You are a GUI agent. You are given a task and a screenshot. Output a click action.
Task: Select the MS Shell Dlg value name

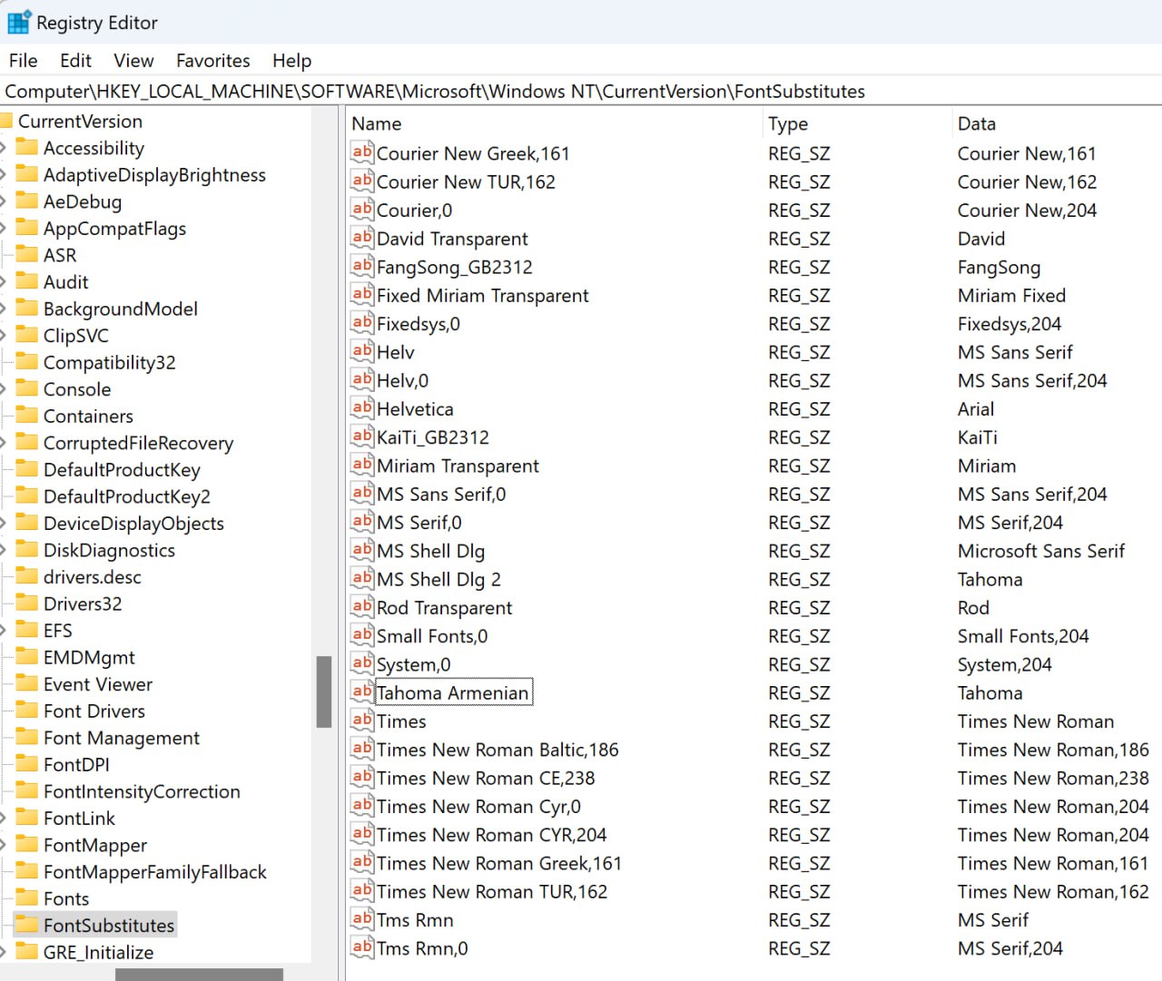431,550
